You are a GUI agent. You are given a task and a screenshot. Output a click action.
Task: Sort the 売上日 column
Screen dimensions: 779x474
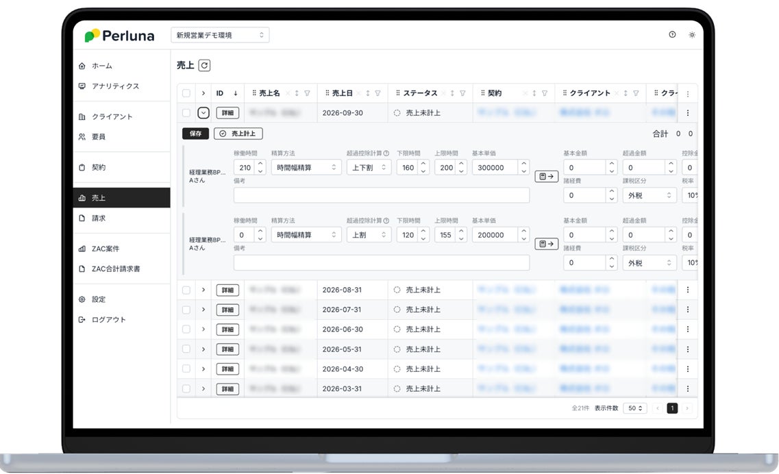coord(368,93)
